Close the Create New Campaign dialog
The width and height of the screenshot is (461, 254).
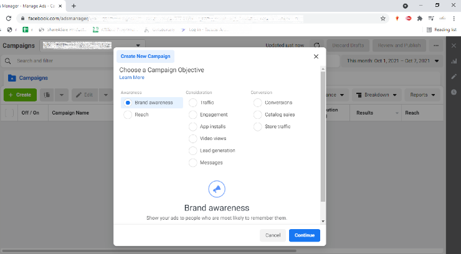(316, 57)
